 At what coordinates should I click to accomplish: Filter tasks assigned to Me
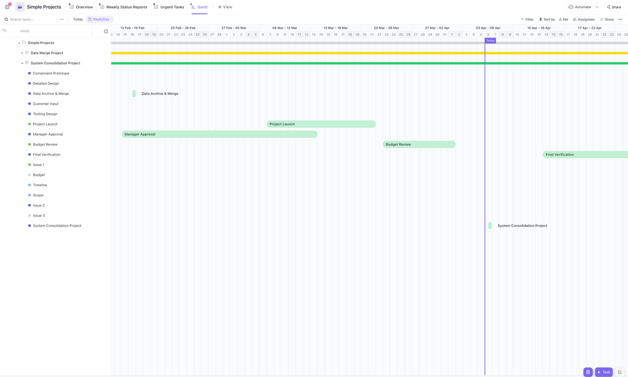point(562,19)
